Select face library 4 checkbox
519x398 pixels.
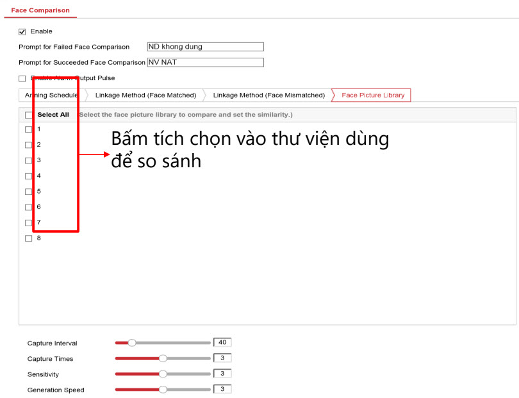pyautogui.click(x=28, y=176)
